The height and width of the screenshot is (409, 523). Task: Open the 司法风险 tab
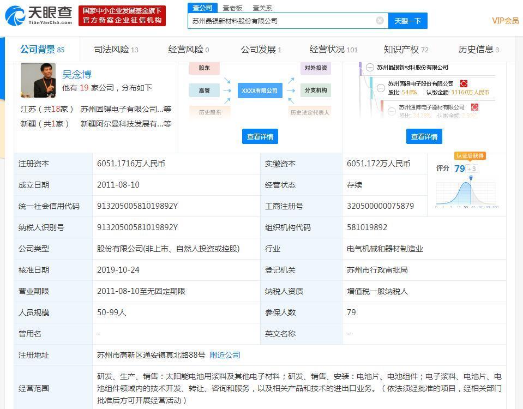click(116, 50)
